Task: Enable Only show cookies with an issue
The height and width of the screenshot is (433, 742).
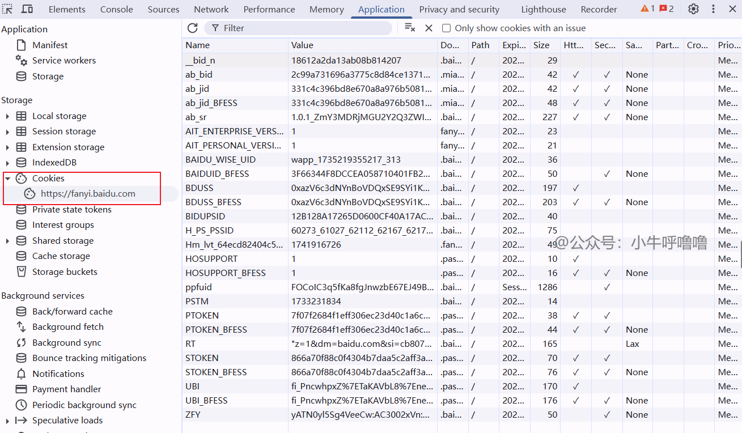Action: coord(447,28)
